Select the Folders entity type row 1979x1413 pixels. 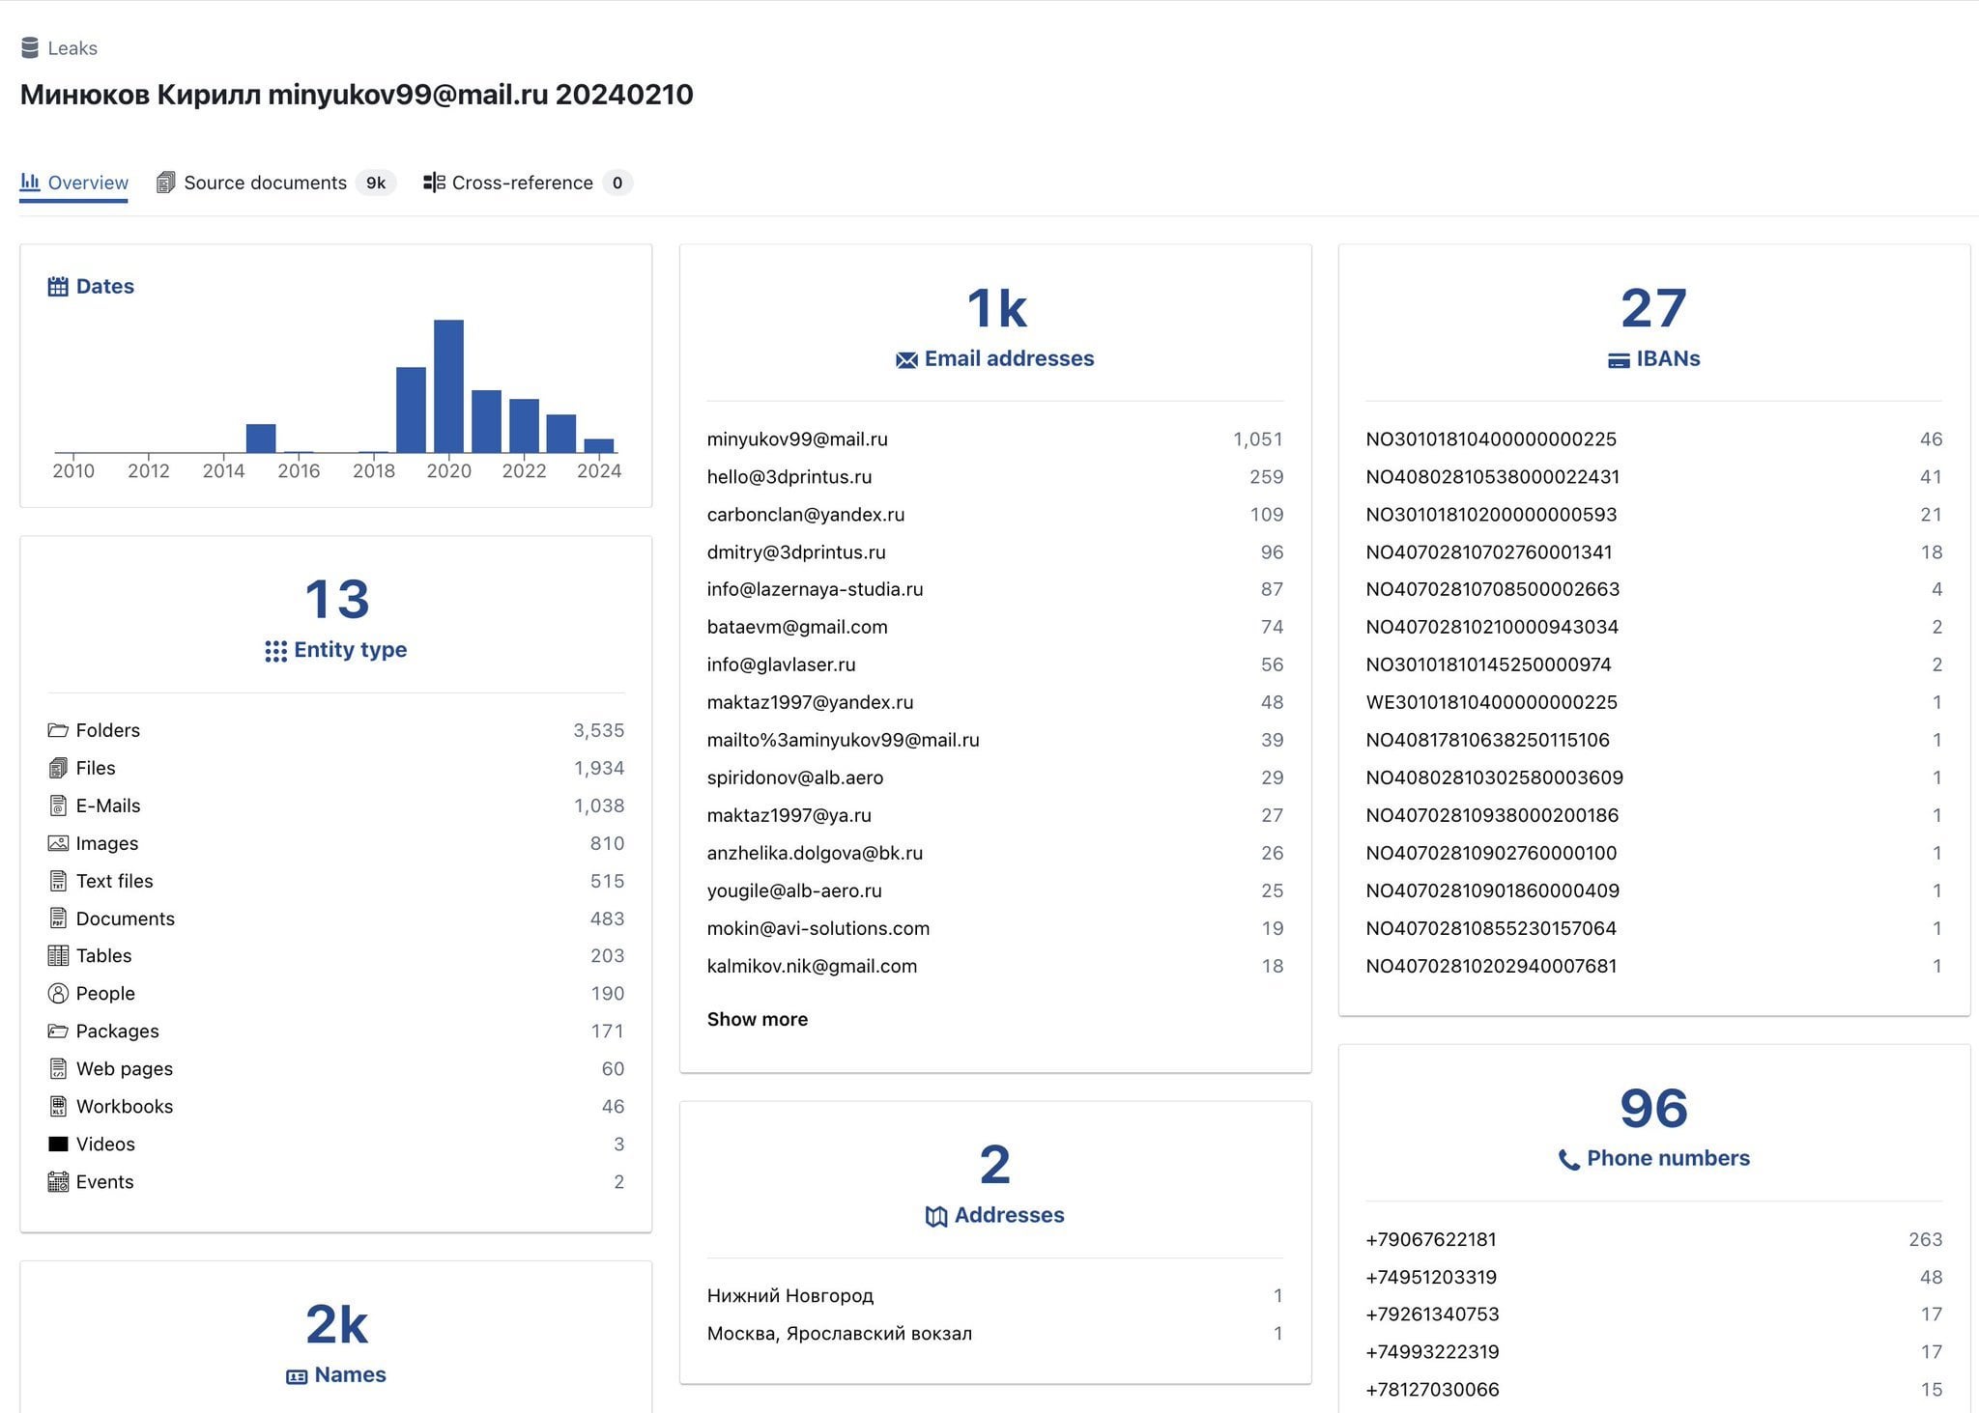(x=108, y=730)
